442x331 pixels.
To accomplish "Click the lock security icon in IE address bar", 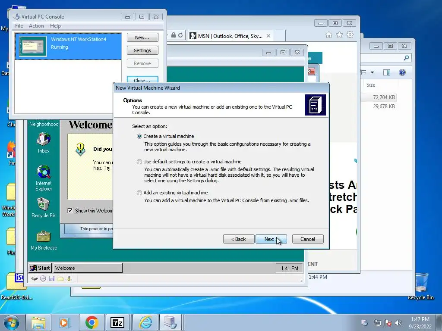I will coord(174,35).
